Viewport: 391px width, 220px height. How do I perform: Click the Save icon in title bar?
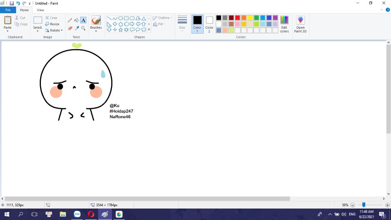click(x=11, y=3)
